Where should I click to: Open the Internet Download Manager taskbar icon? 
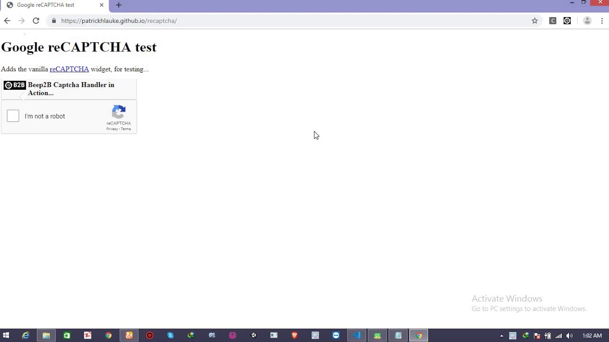click(191, 335)
